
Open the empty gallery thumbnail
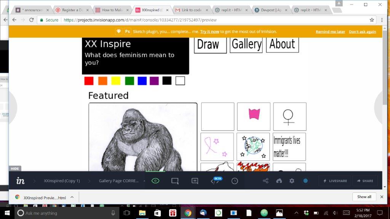(x=217, y=117)
